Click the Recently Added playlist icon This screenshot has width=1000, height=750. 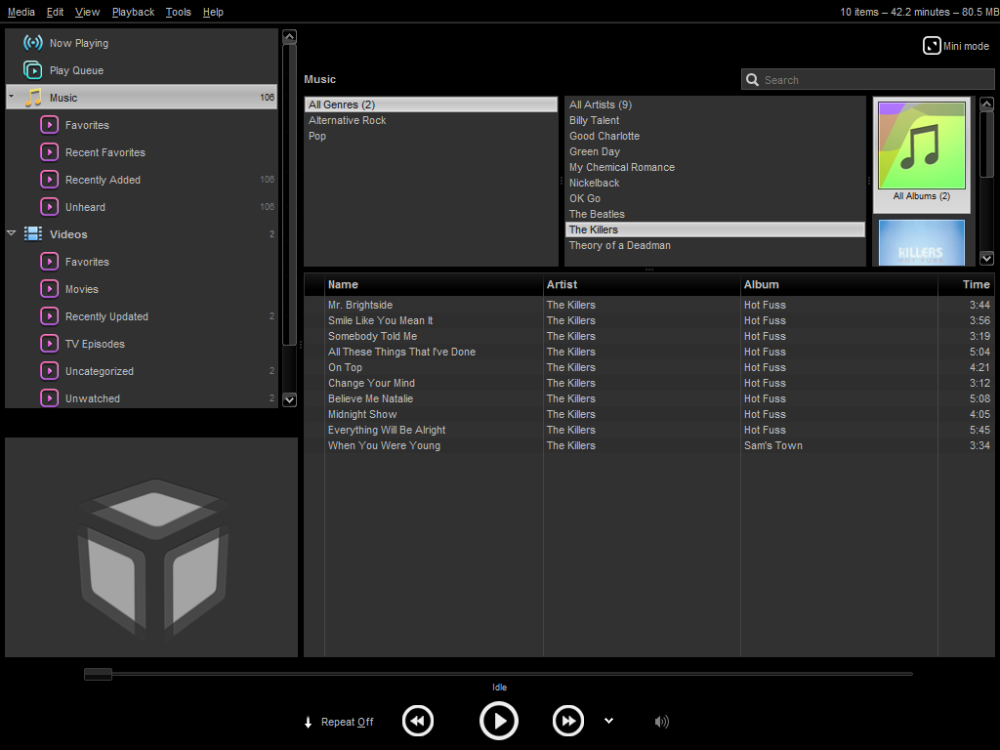[49, 180]
